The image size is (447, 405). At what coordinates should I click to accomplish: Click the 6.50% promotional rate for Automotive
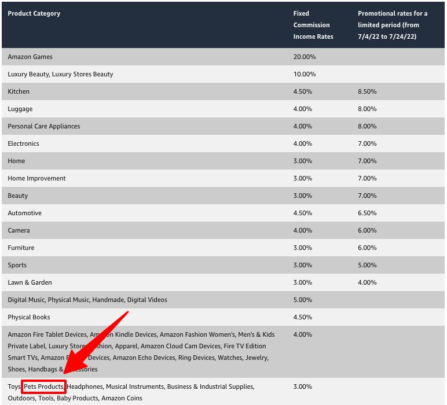367,213
